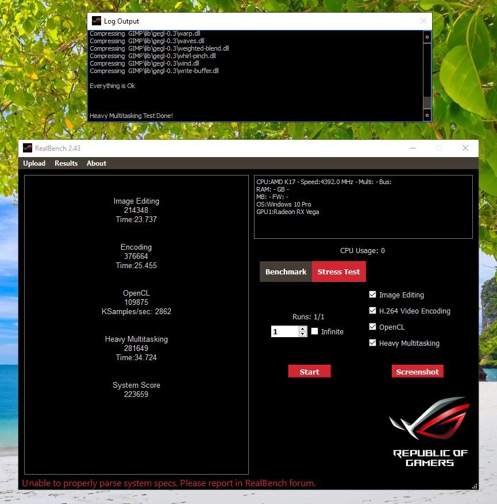Image resolution: width=497 pixels, height=504 pixels.
Task: Uncheck Heavy Multitasking test
Action: point(372,343)
